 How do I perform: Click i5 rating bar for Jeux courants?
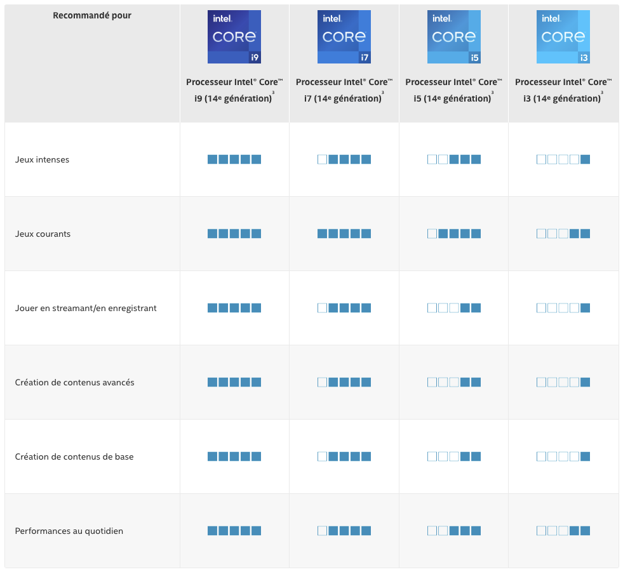pos(453,234)
